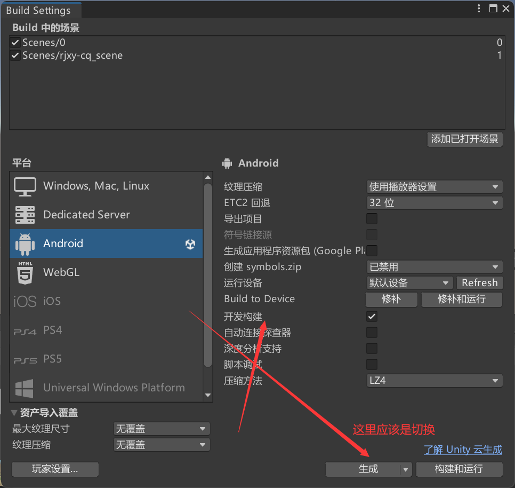
Task: Select the PS5 platform entry
Action: [x=106, y=359]
